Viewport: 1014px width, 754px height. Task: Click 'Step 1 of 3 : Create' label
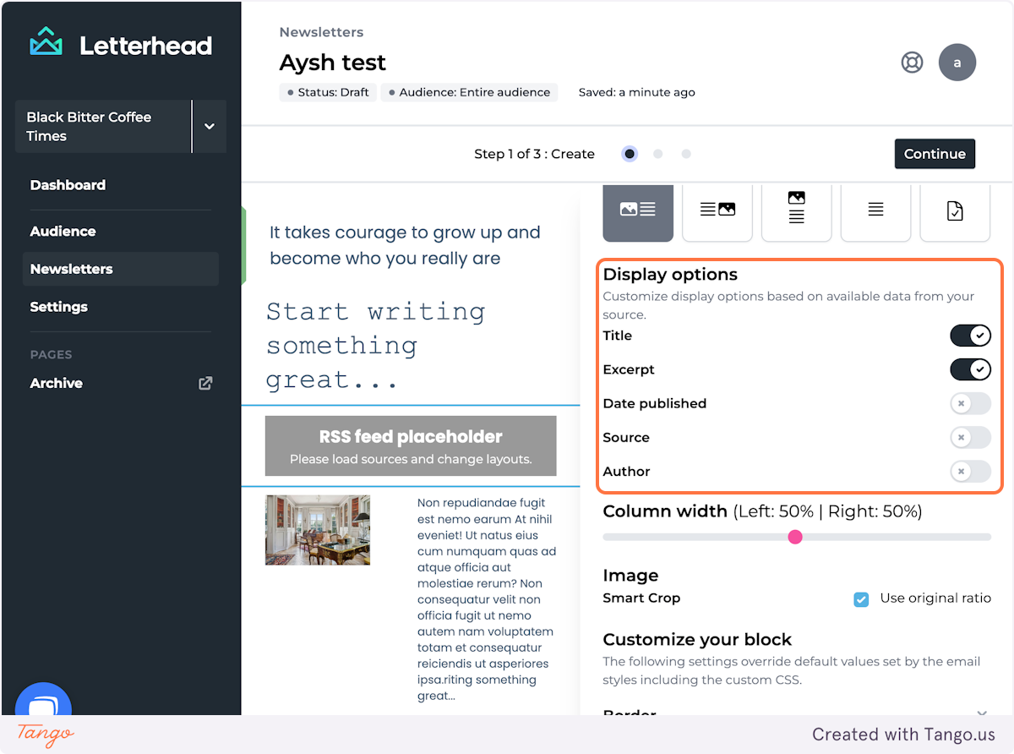[x=534, y=154]
